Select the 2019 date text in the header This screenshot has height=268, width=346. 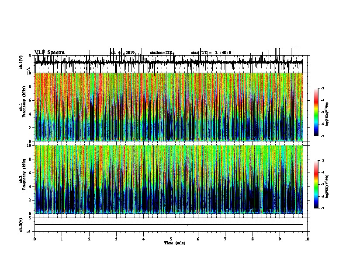[x=130, y=53]
